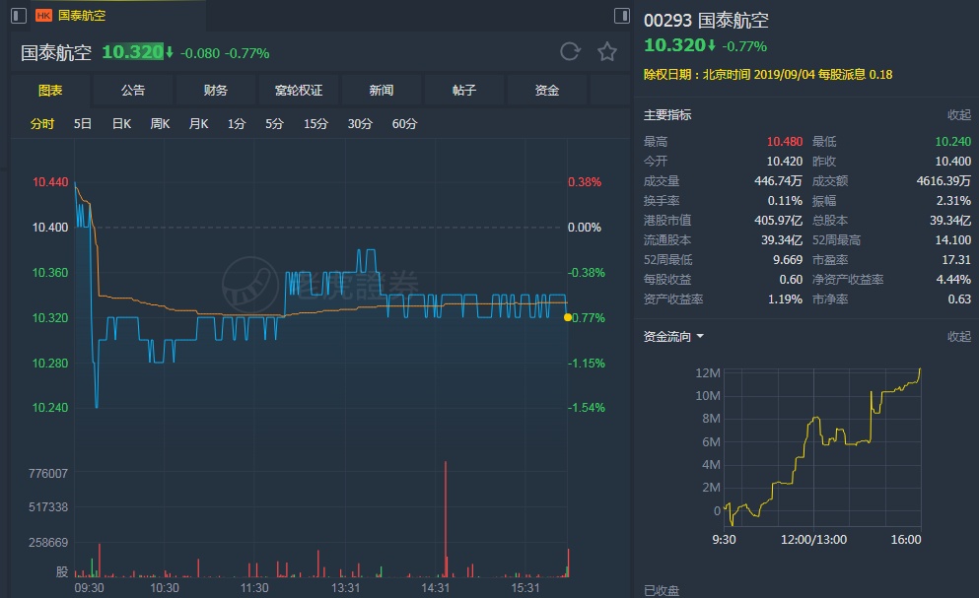Open the 公告 announcements tab
Image resolution: width=979 pixels, height=598 pixels.
tap(133, 91)
